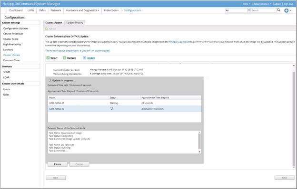Switch to the Cluster Update tab

[x=54, y=23]
